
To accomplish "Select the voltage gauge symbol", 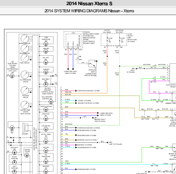I will (x=25, y=90).
